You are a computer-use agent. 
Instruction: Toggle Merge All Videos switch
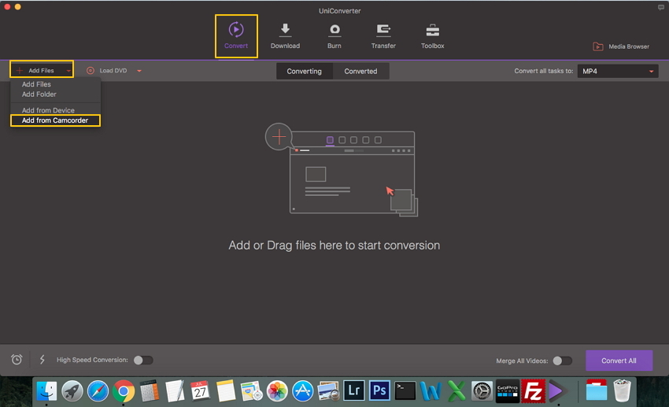562,361
